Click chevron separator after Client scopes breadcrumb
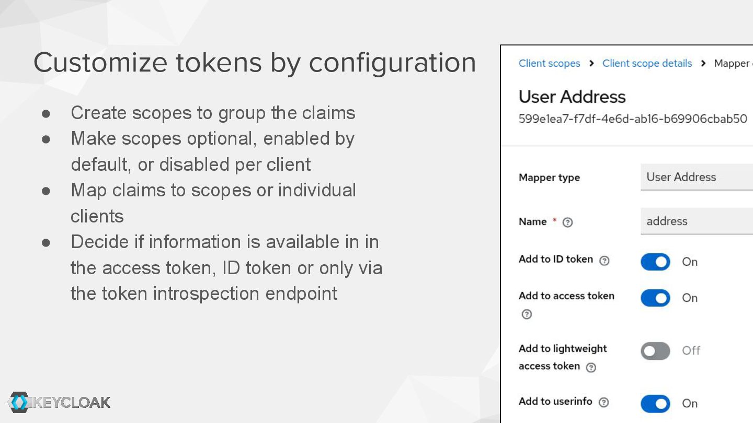Screen dimensions: 753x423 pos(591,63)
